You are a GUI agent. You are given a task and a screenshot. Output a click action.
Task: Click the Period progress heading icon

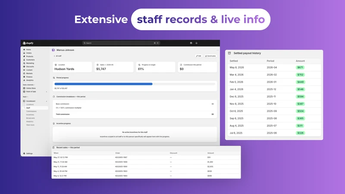tap(54, 78)
